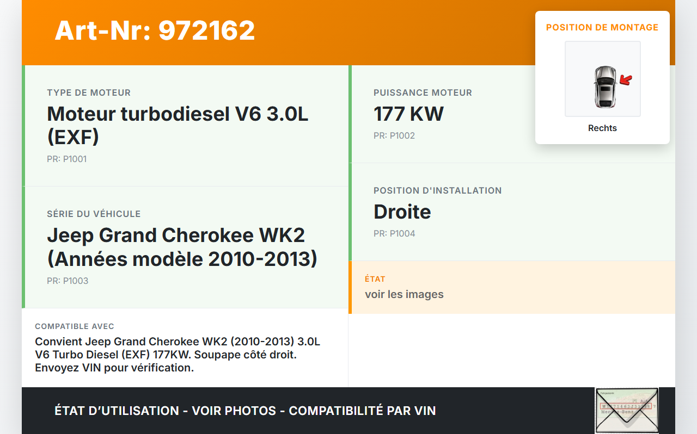Screen dimensions: 697x434
Task: Click the orange 'État' label
Action: [x=375, y=279]
